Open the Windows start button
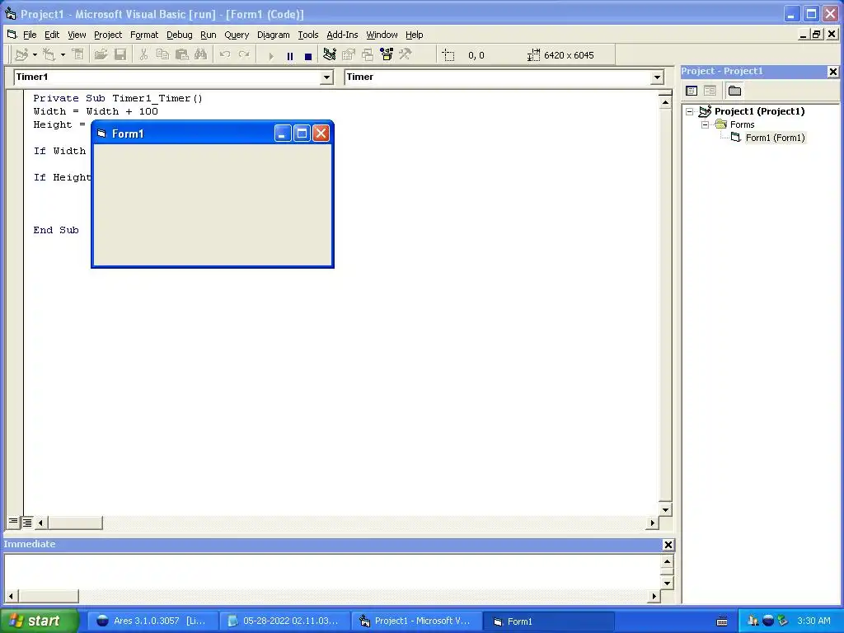Screen dimensions: 844x633 [39, 621]
